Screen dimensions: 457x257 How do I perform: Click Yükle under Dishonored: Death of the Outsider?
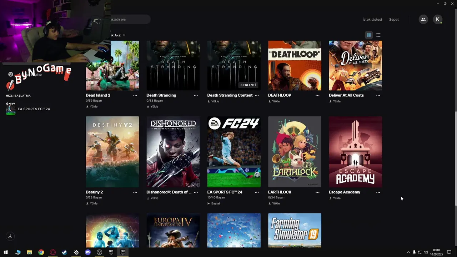[x=152, y=198]
